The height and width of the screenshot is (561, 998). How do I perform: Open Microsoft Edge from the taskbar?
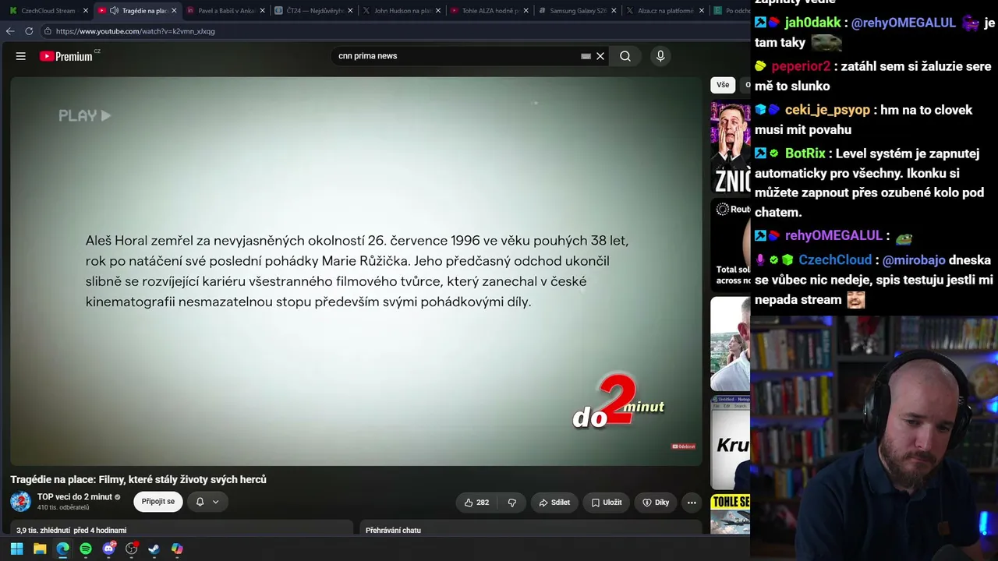[x=62, y=549]
